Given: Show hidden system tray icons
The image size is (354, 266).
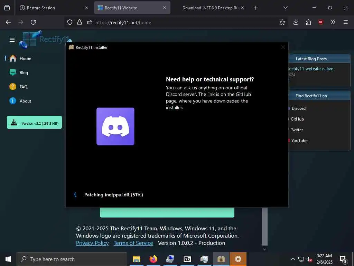Looking at the screenshot, I should 292,259.
